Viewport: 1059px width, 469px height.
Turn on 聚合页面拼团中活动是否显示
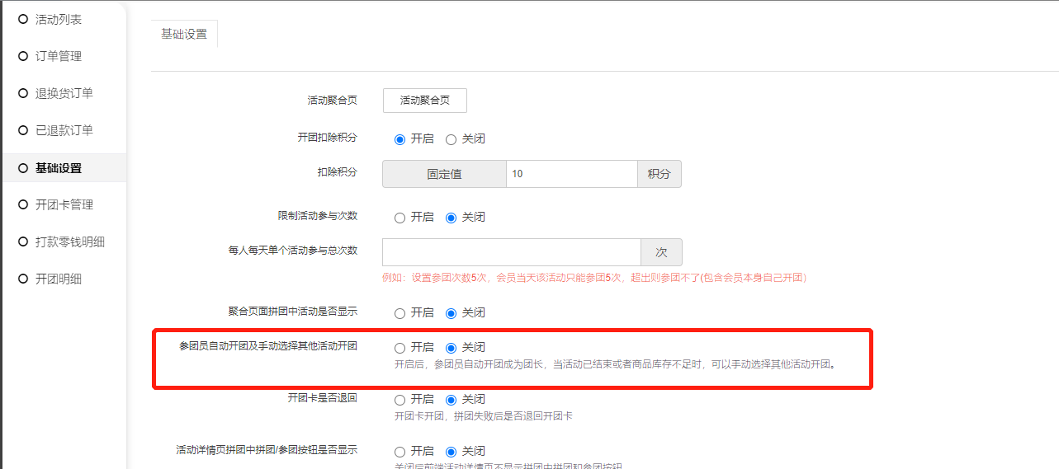[400, 313]
